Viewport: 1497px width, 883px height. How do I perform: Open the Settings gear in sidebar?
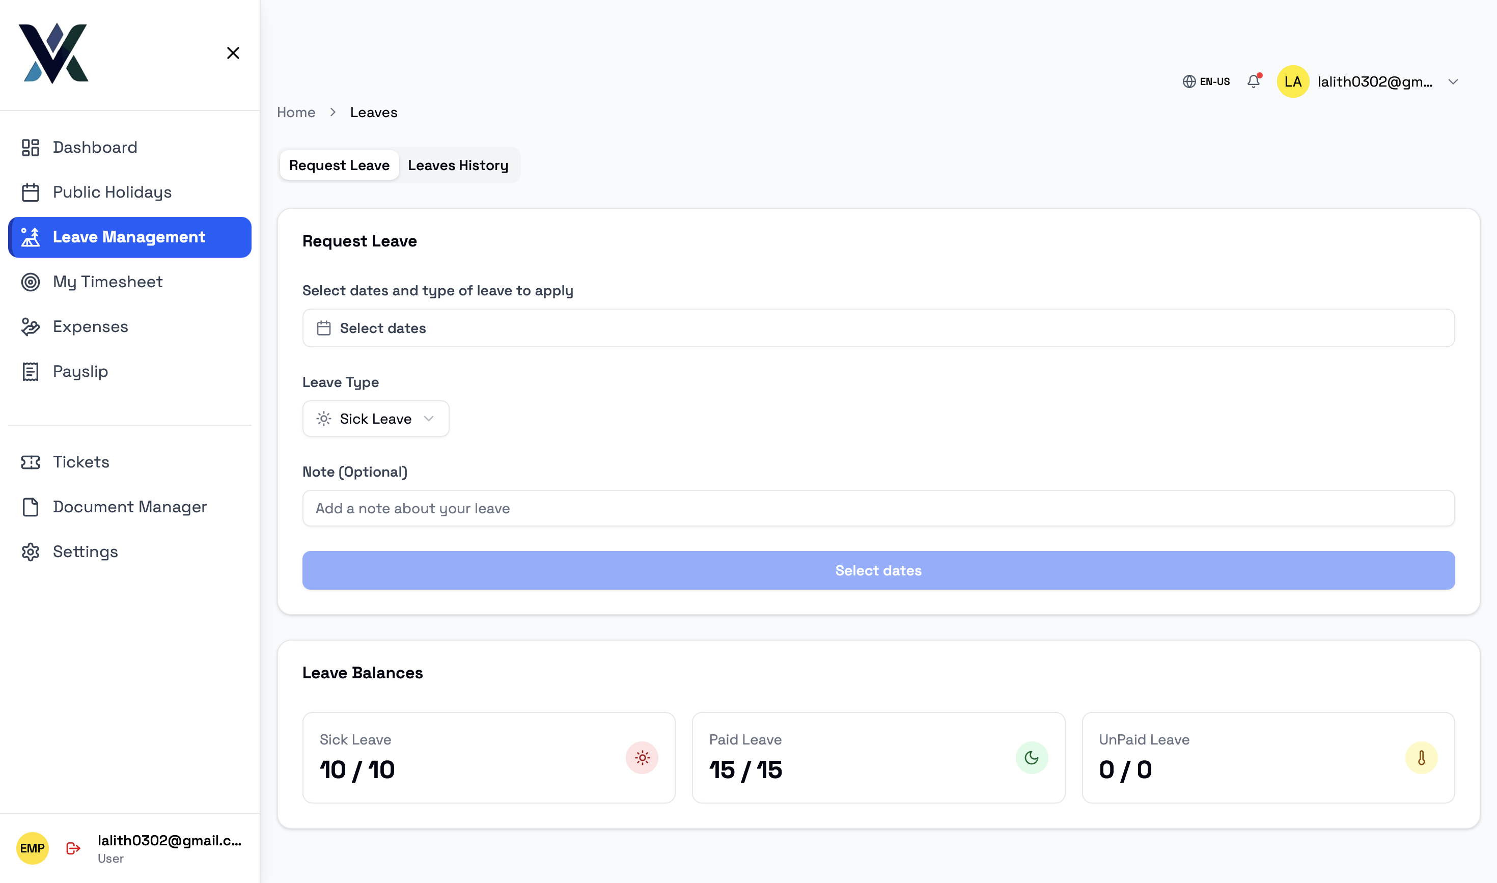coord(31,551)
